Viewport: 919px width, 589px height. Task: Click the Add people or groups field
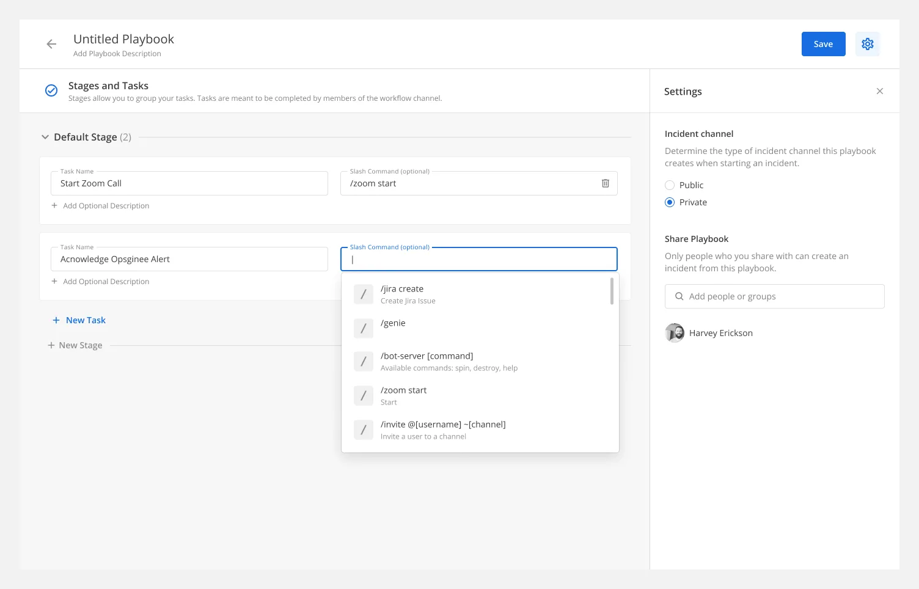click(775, 296)
